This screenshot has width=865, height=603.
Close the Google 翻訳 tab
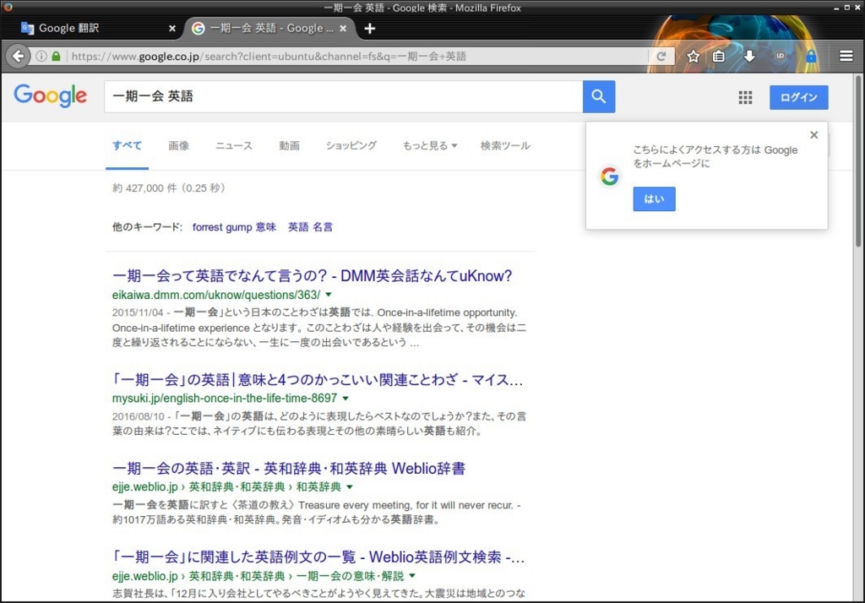[x=172, y=28]
